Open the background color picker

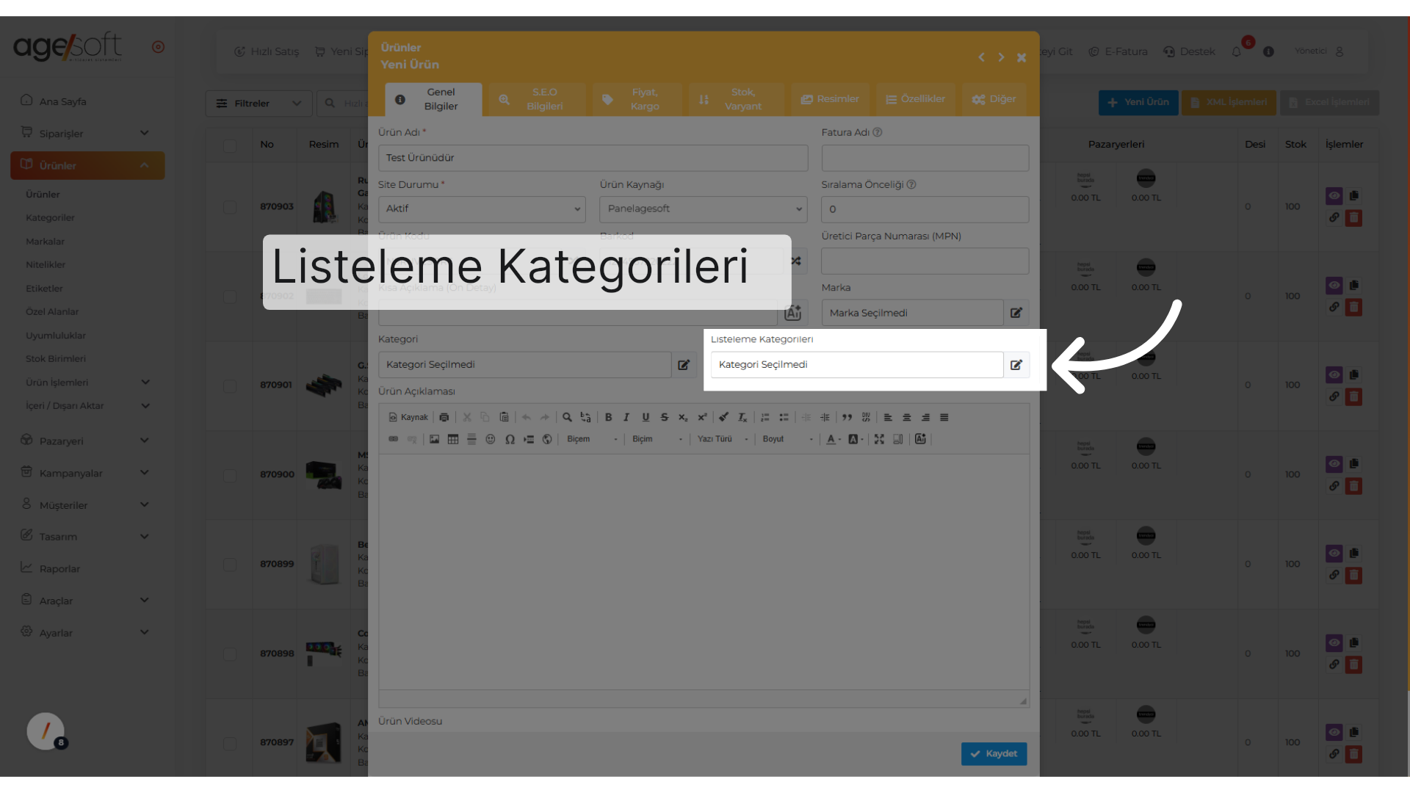pos(856,439)
